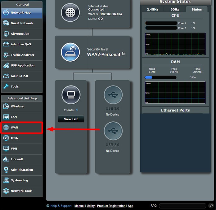
Task: Click the search magnifier icon beside FAQ
Action: pyautogui.click(x=211, y=206)
